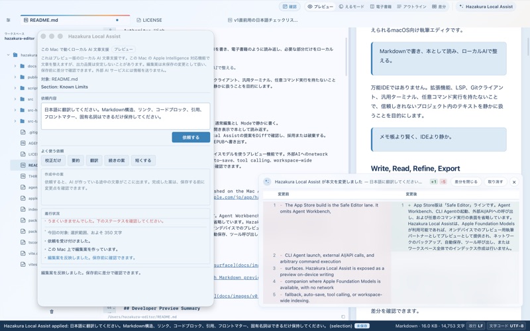The height and width of the screenshot is (331, 530).
Task: Click the Write, Read, Refine, Export heading
Action: pos(415,169)
